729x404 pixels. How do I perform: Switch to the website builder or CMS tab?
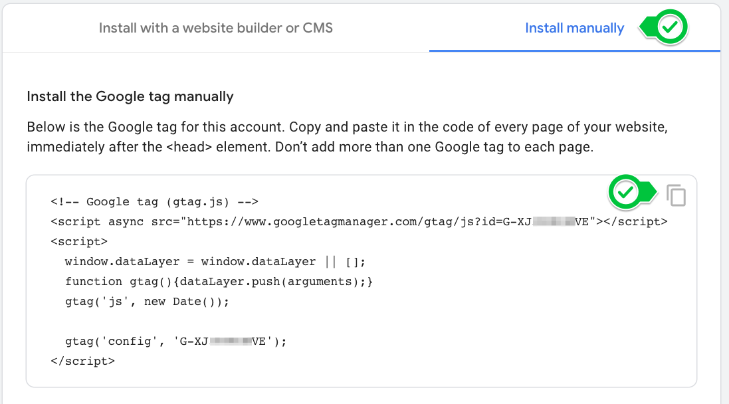[x=216, y=28]
